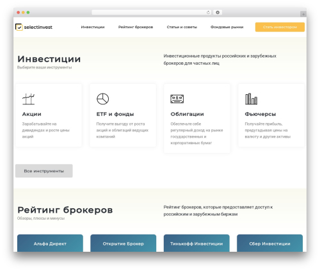Screen dimensions: 320x271
Task: Open the Сбер Инвестиции broker card
Action: pos(269,243)
